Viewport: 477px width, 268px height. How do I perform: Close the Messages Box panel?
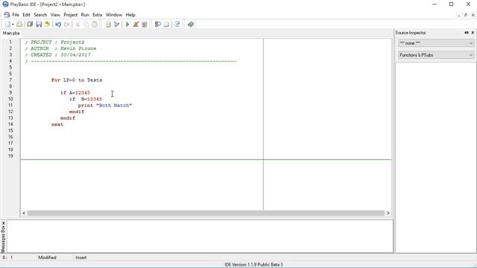[x=3, y=223]
